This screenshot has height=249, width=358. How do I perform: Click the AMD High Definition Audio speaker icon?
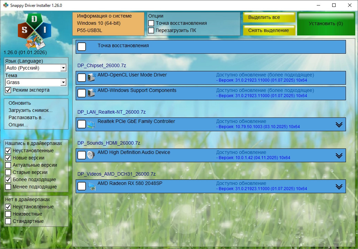[91, 155]
